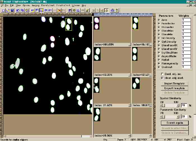Viewport: 196px width, 141px height.
Task: Click the Print icon in toolbar
Action: (112, 10)
